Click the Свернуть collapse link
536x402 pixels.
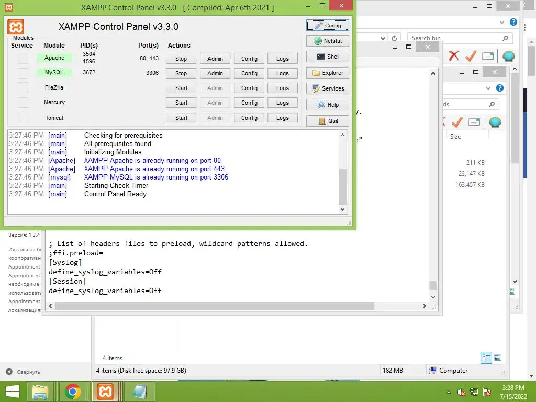pos(28,372)
